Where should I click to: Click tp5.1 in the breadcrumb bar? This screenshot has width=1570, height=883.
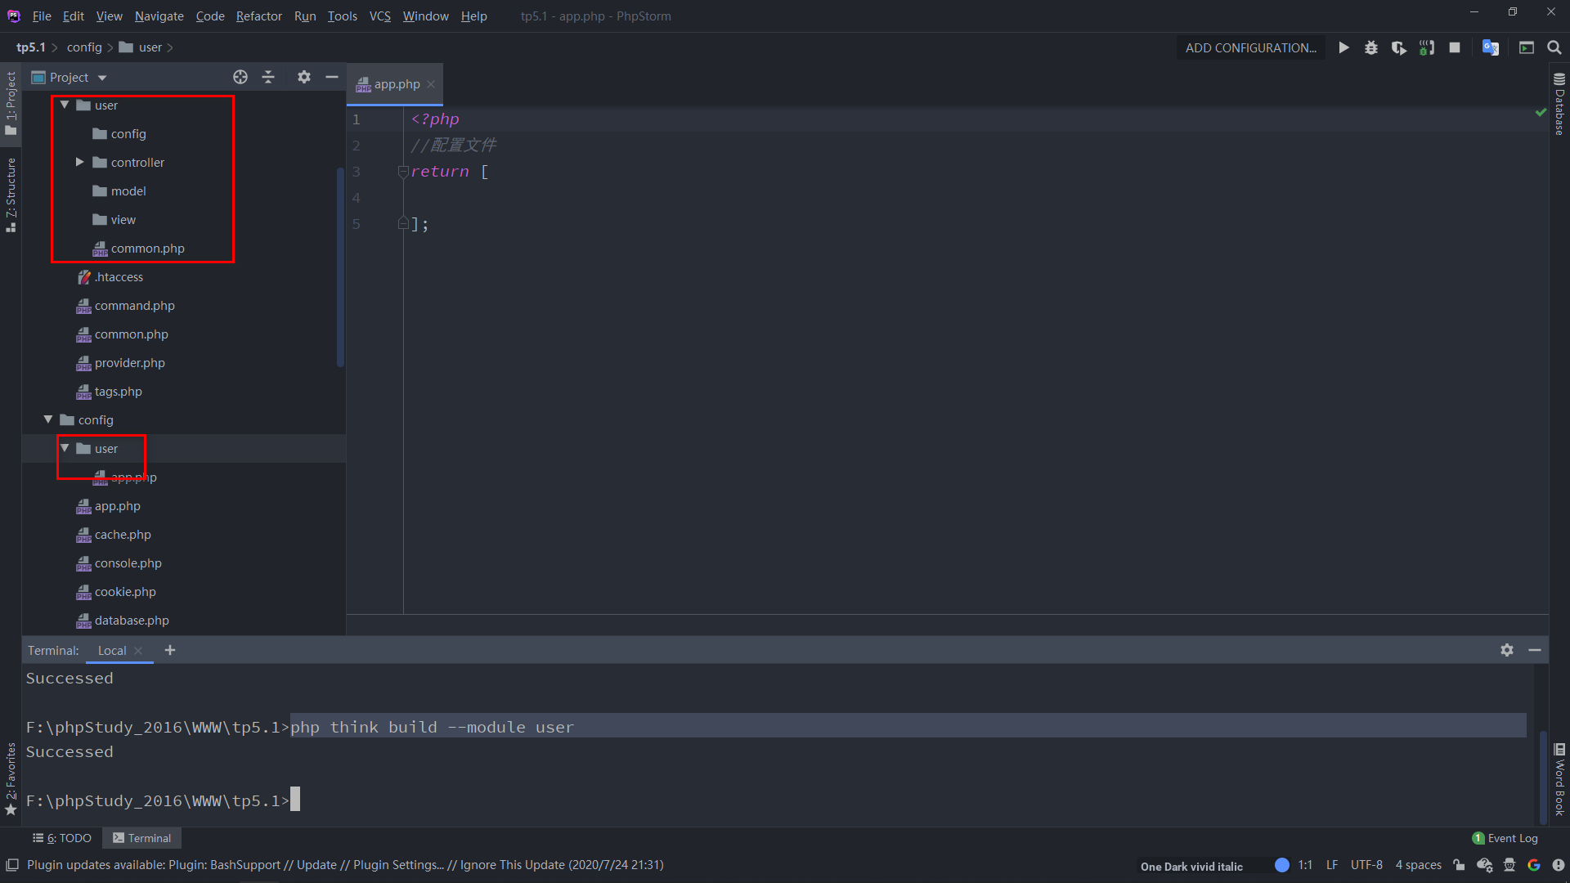[x=30, y=47]
